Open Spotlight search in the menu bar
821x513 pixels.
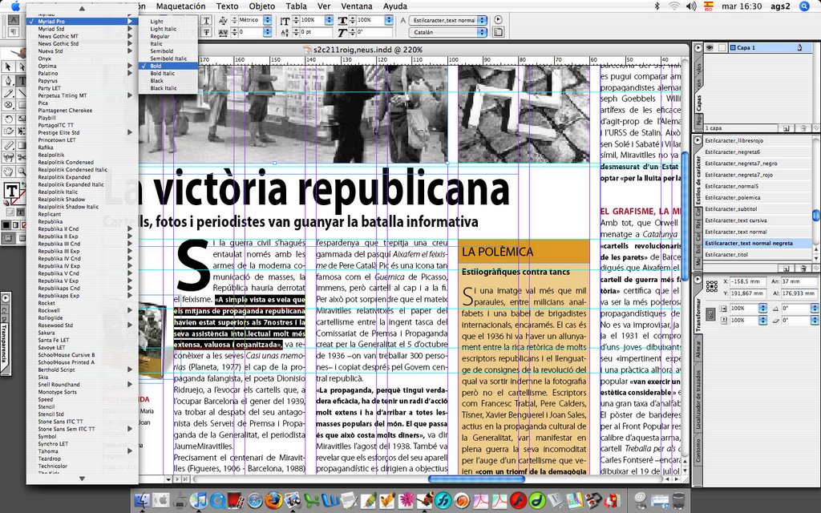tap(804, 6)
